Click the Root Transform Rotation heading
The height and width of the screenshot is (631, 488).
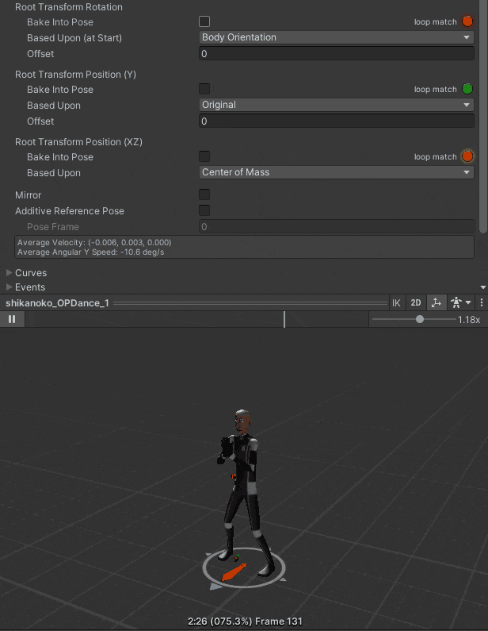click(x=69, y=7)
